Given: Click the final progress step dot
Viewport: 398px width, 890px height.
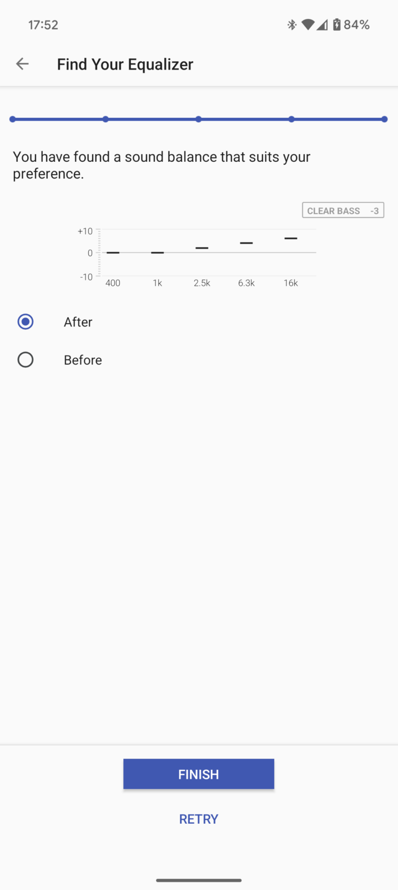Looking at the screenshot, I should point(384,119).
